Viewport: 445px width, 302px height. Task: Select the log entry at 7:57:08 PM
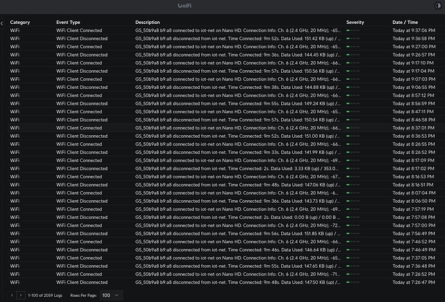pos(226,217)
